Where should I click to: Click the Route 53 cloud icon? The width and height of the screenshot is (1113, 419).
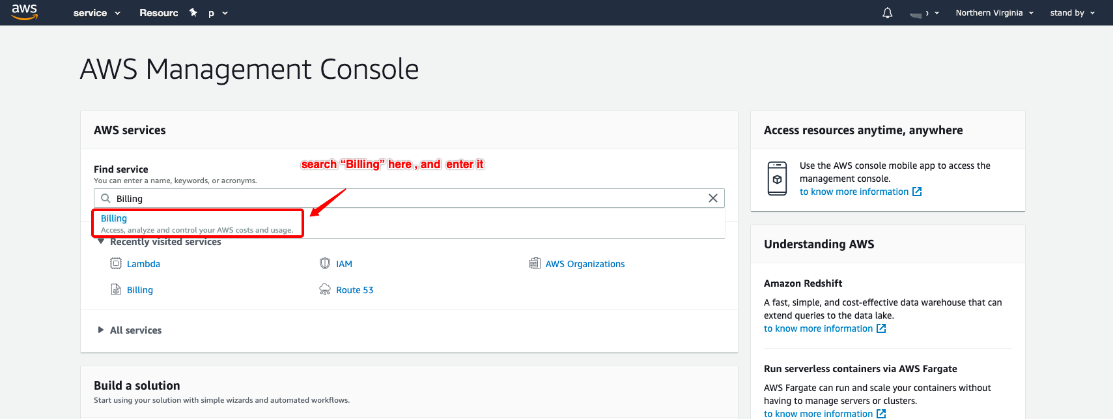point(325,289)
